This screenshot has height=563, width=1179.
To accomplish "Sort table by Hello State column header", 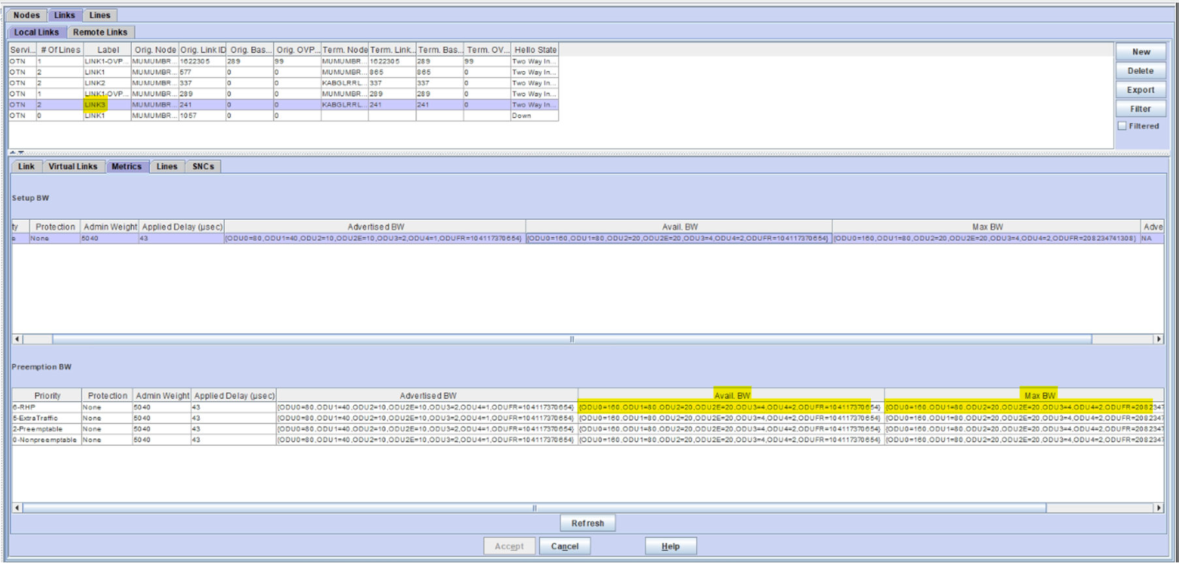I will [535, 50].
